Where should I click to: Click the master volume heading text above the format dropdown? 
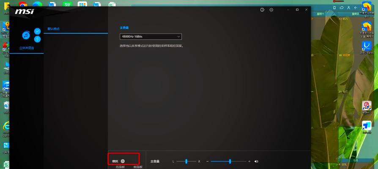coord(124,28)
